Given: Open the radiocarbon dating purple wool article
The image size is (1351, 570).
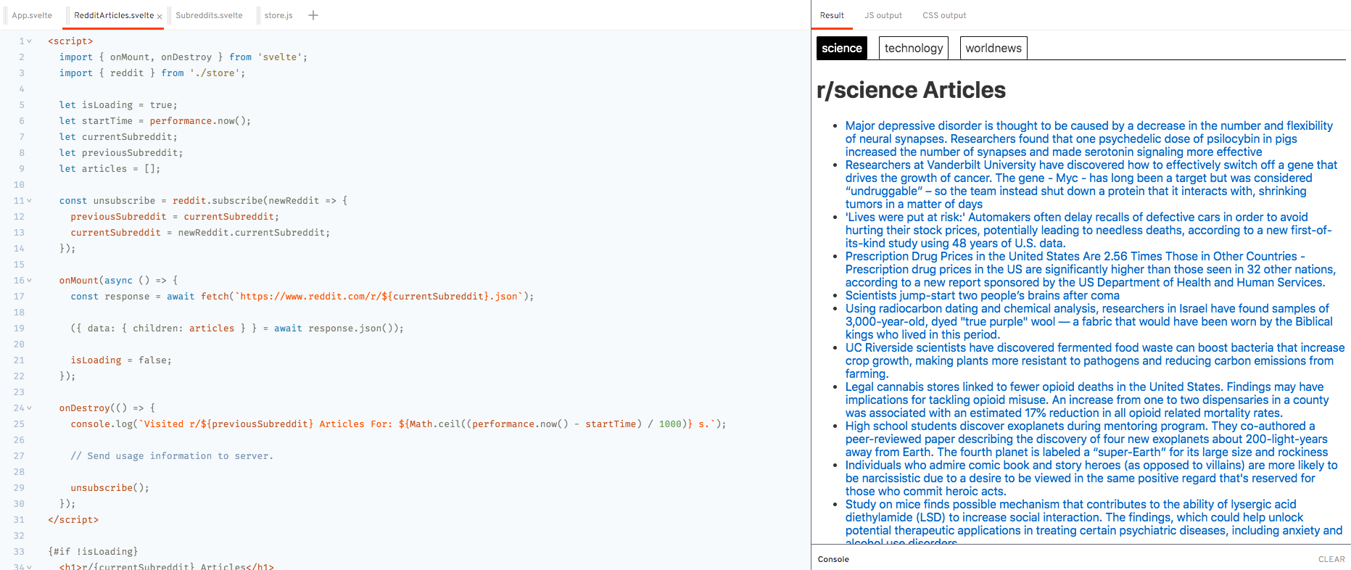Looking at the screenshot, I should 1089,321.
